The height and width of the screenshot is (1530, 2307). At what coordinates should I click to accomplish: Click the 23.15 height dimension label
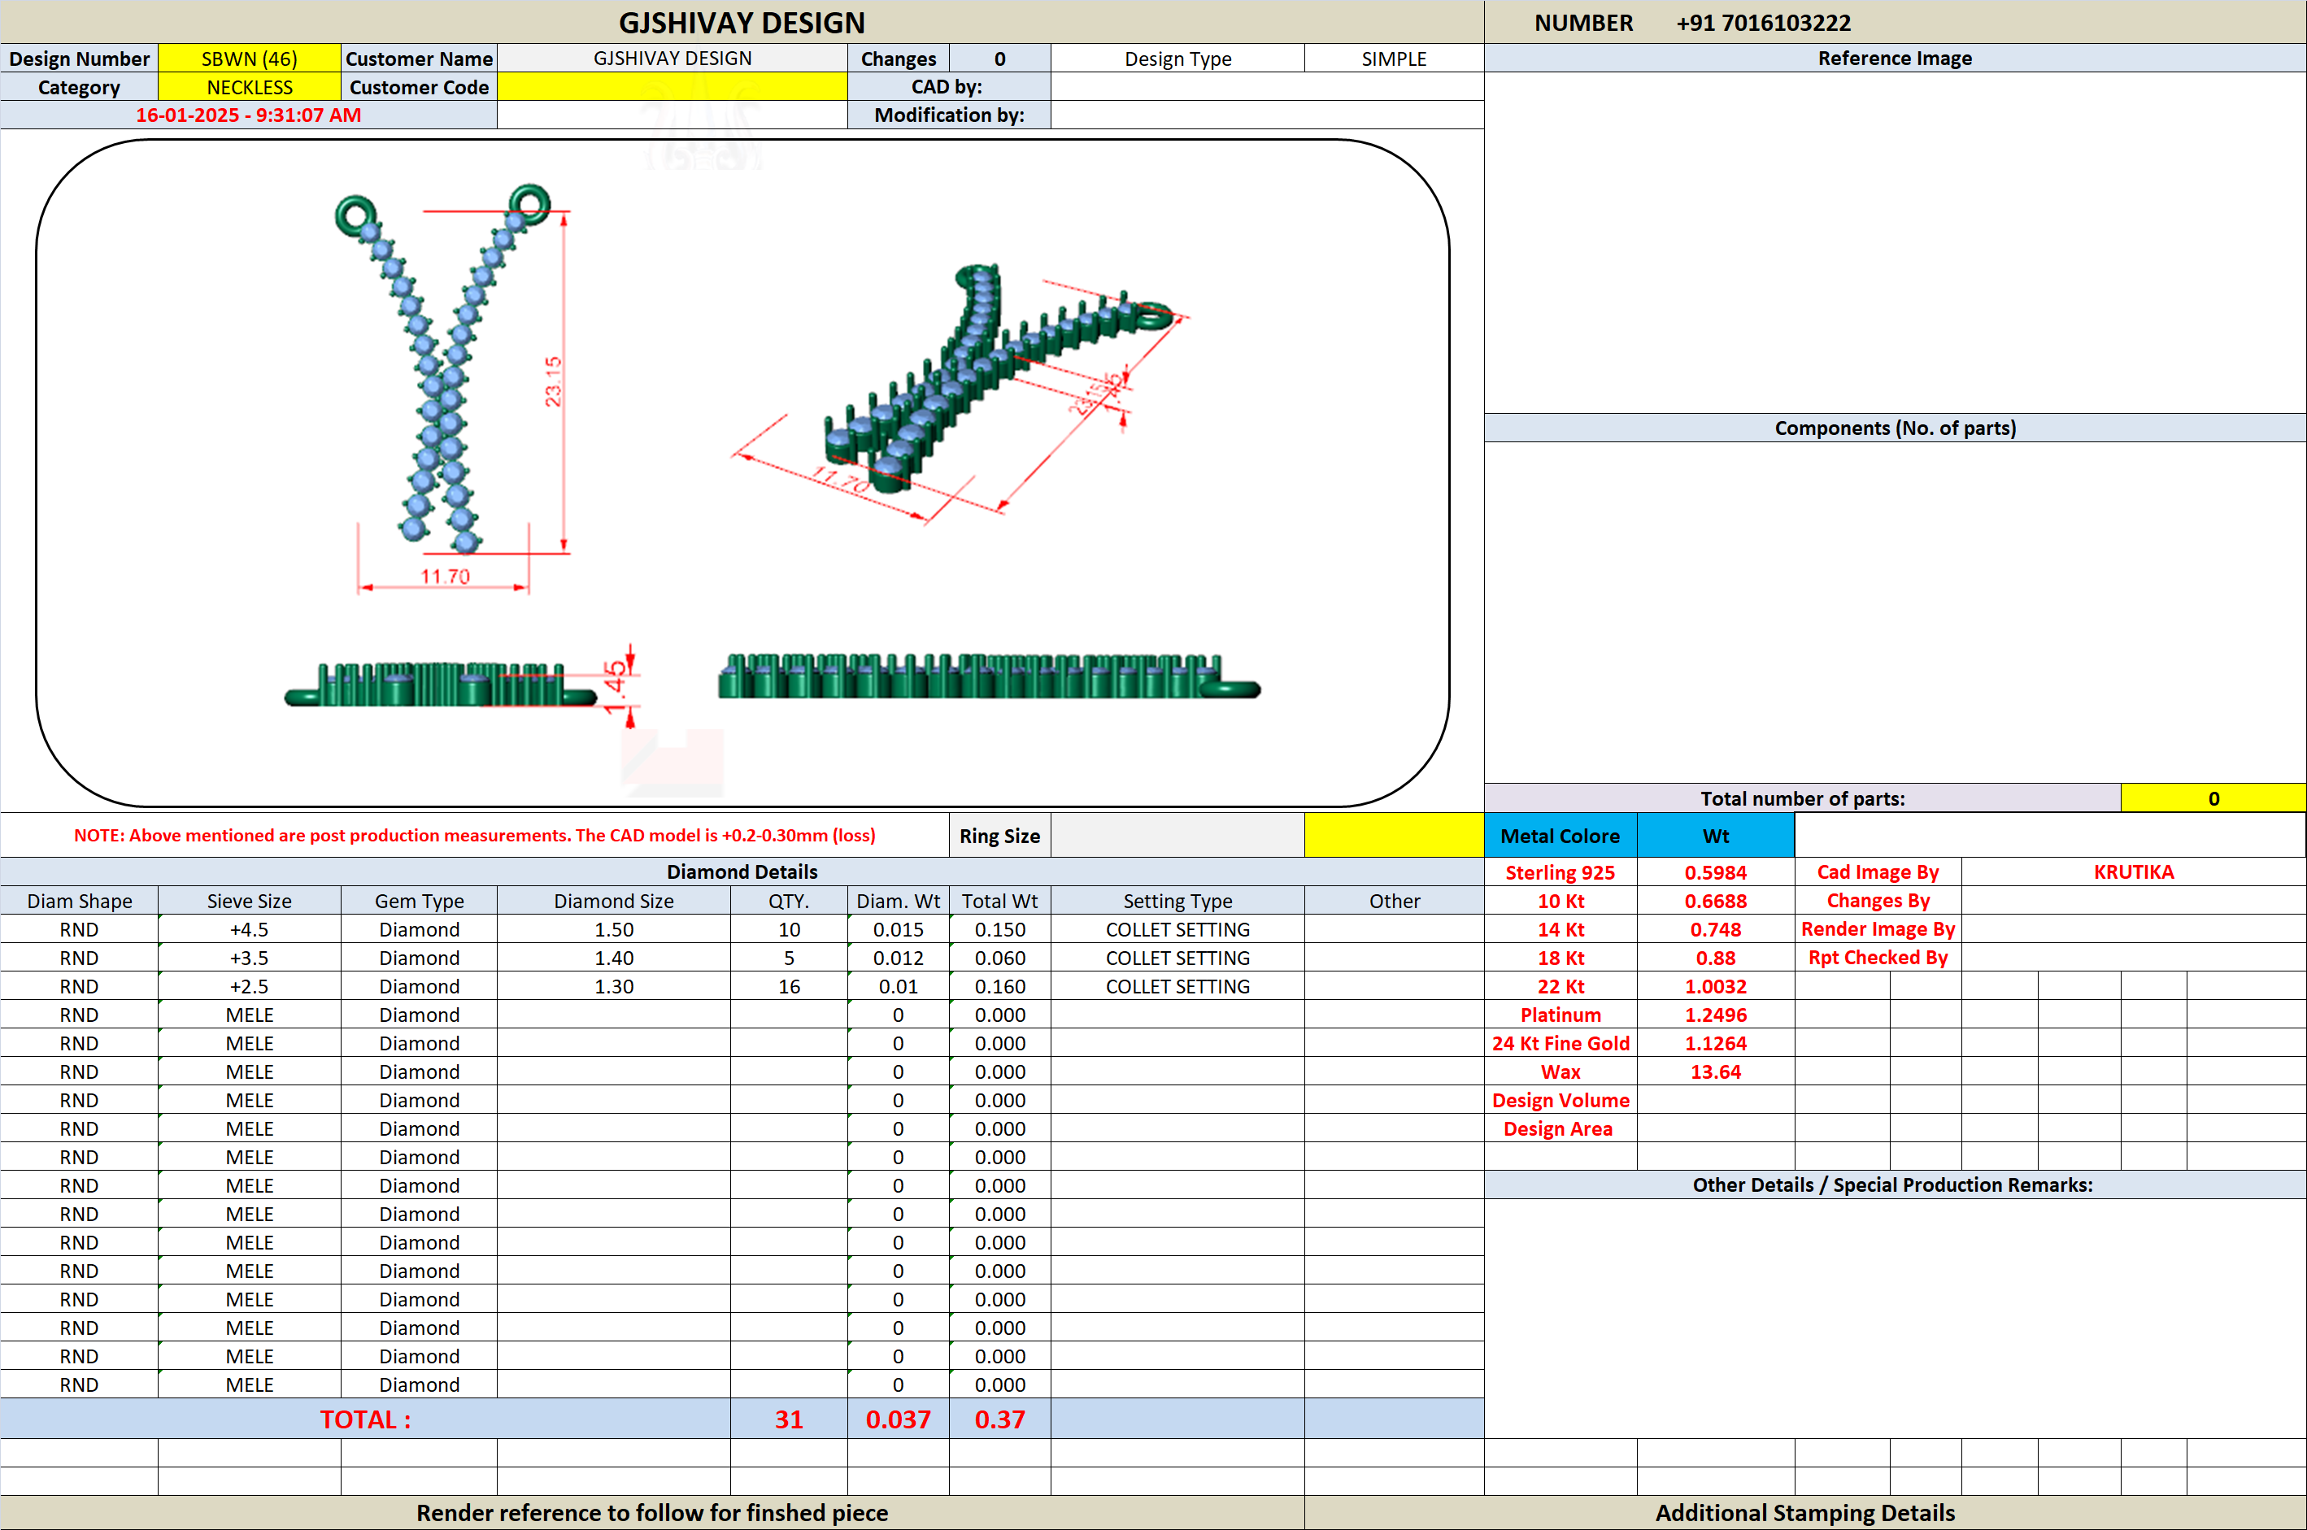point(553,381)
